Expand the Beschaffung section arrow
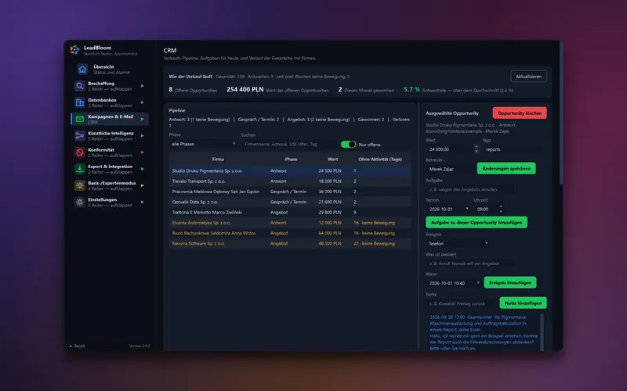Viewport: 627px width, 391px height. coord(143,86)
